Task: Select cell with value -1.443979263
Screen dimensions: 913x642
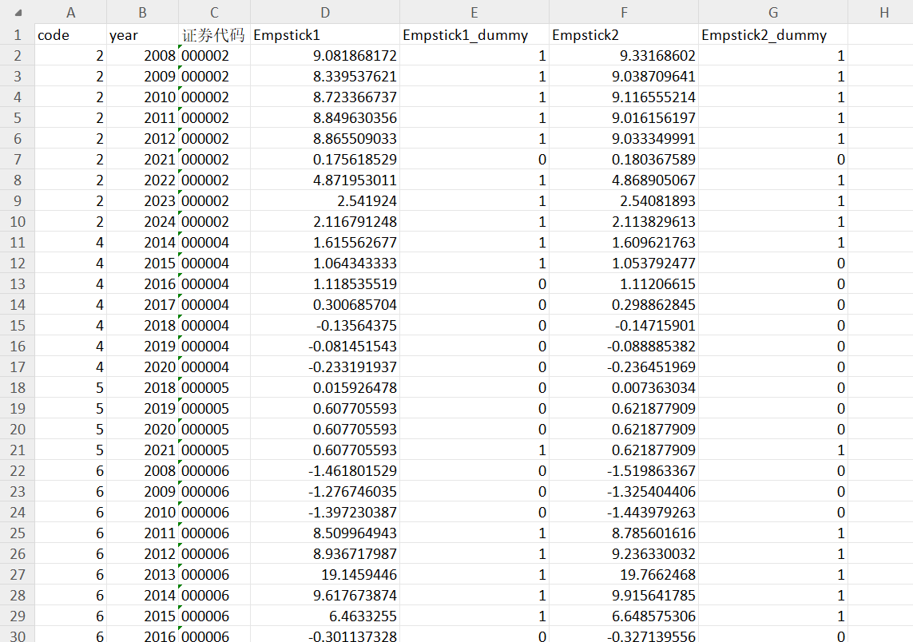Action: tap(624, 512)
